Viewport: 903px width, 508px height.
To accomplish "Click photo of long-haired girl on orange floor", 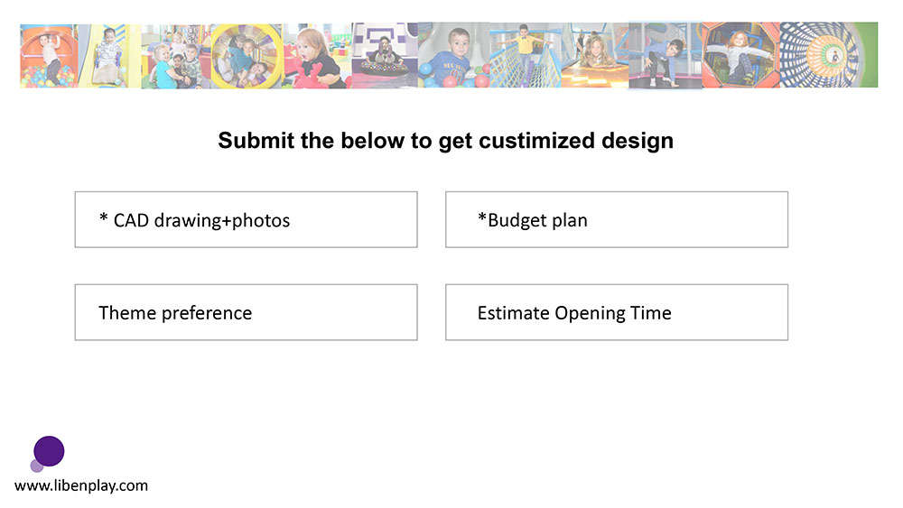I will click(594, 56).
